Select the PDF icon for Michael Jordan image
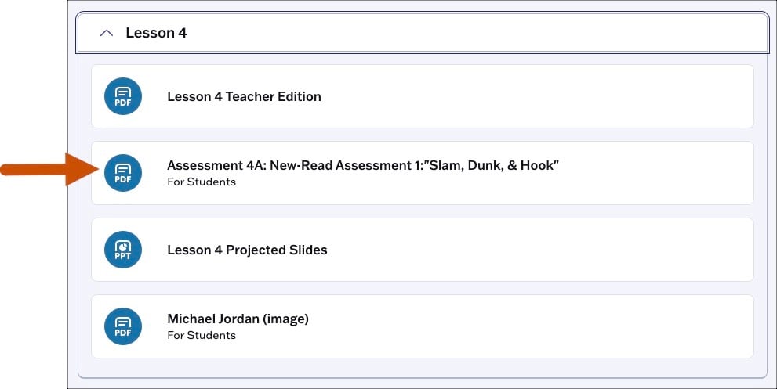777x389 pixels. (x=123, y=326)
